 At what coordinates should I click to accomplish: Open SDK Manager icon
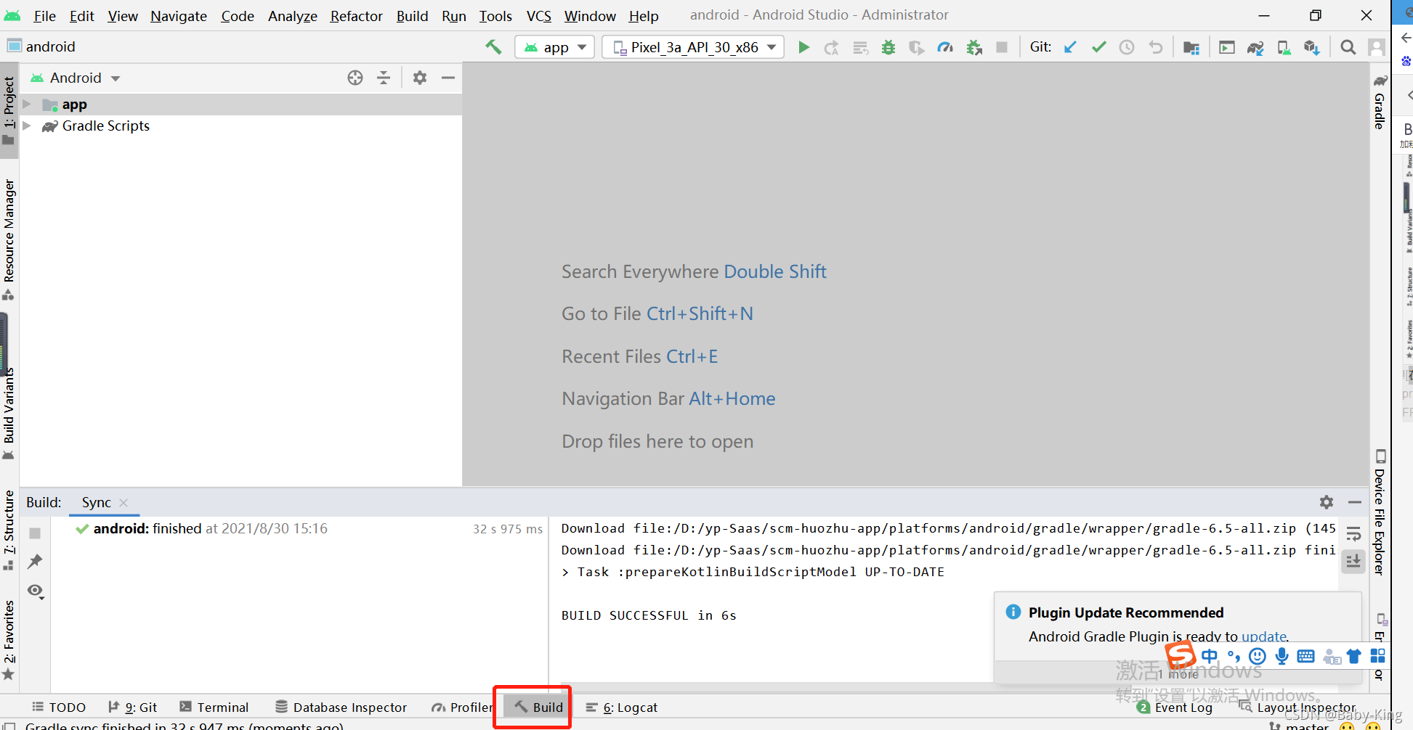[1311, 47]
